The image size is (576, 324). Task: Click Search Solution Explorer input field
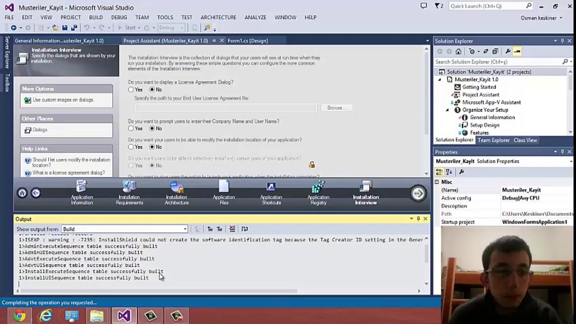(x=498, y=62)
